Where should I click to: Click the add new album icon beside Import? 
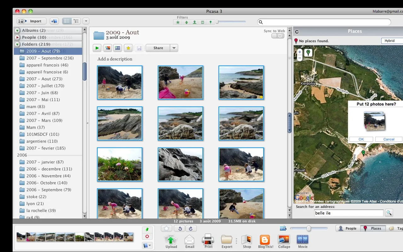point(54,21)
